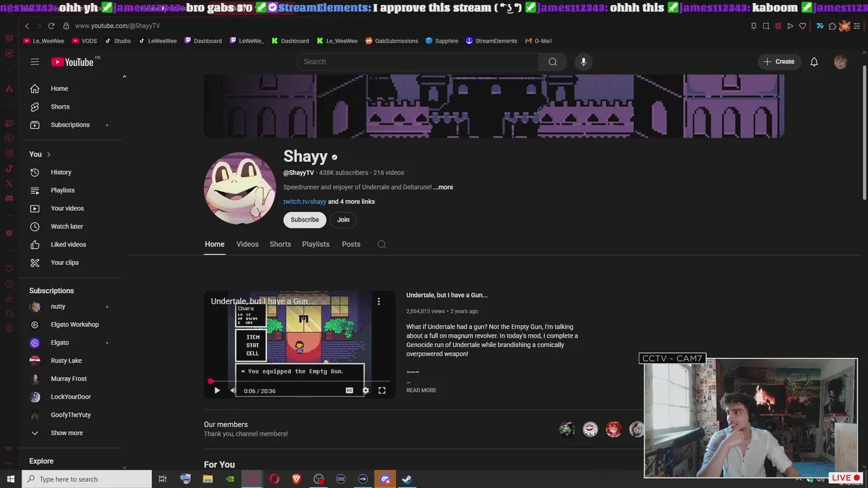The height and width of the screenshot is (488, 868).
Task: Open the 7TV extension icon
Action: coord(820,26)
